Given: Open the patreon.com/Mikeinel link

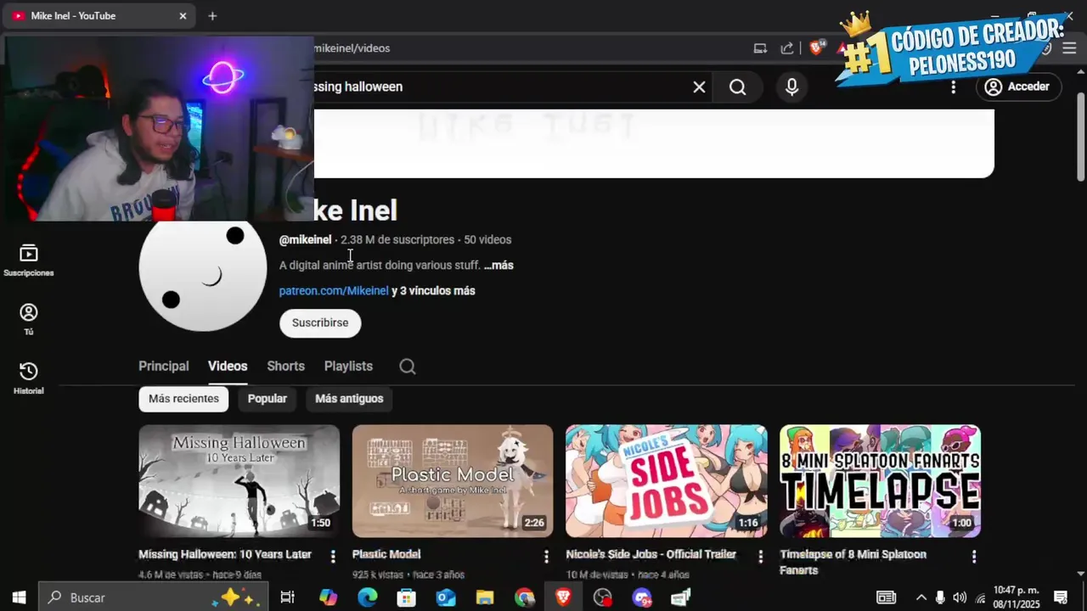Looking at the screenshot, I should [334, 291].
